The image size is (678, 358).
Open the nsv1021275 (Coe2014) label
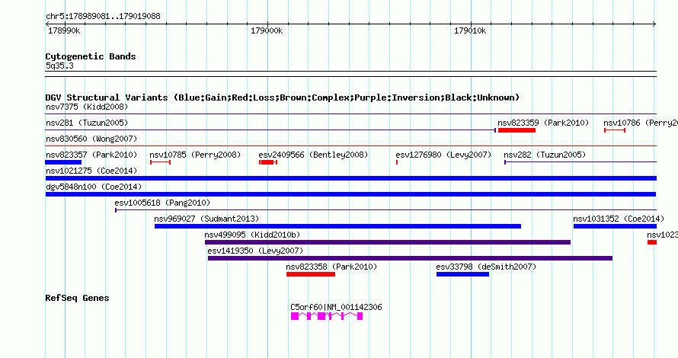pyautogui.click(x=91, y=171)
